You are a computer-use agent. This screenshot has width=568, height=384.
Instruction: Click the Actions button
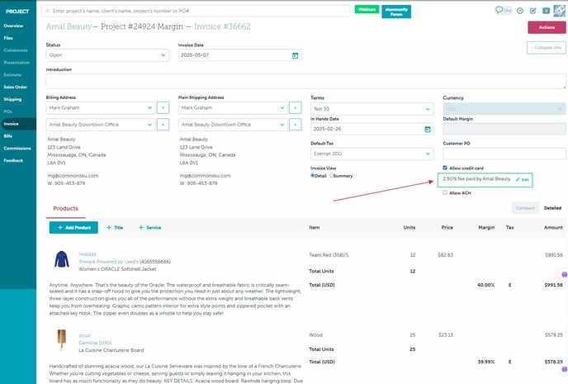pos(546,27)
